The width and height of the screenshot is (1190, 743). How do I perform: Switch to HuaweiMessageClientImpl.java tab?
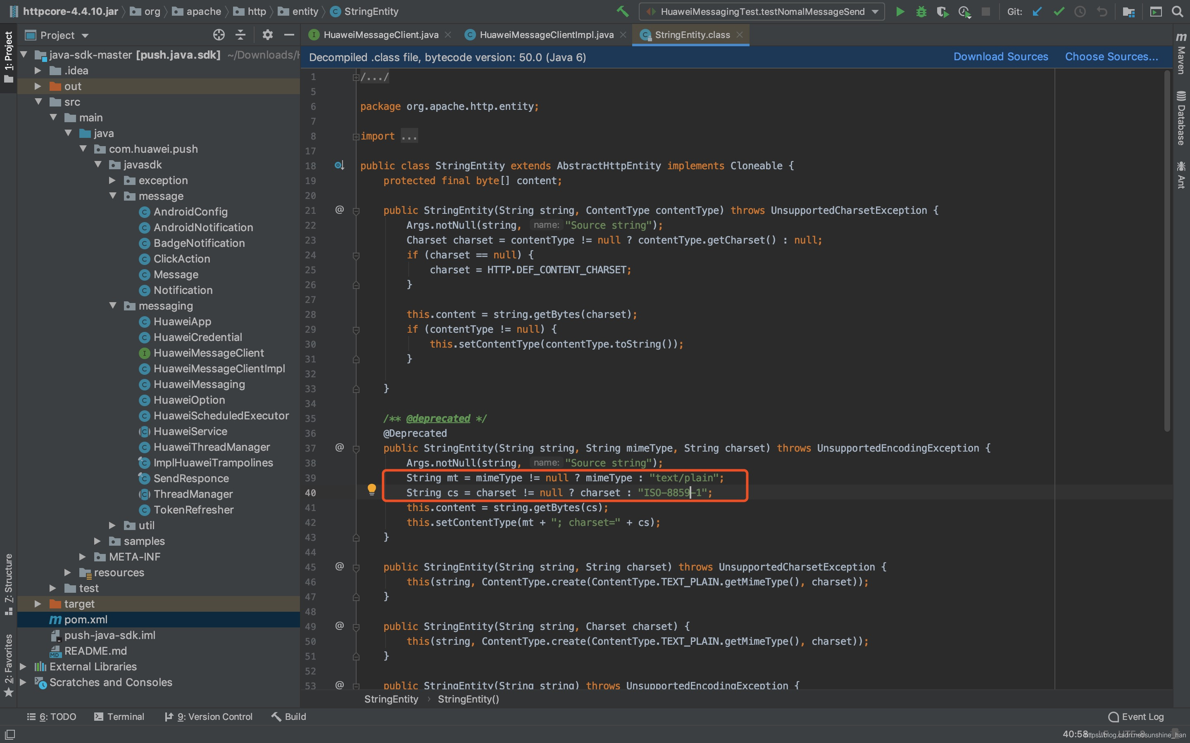(x=546, y=35)
